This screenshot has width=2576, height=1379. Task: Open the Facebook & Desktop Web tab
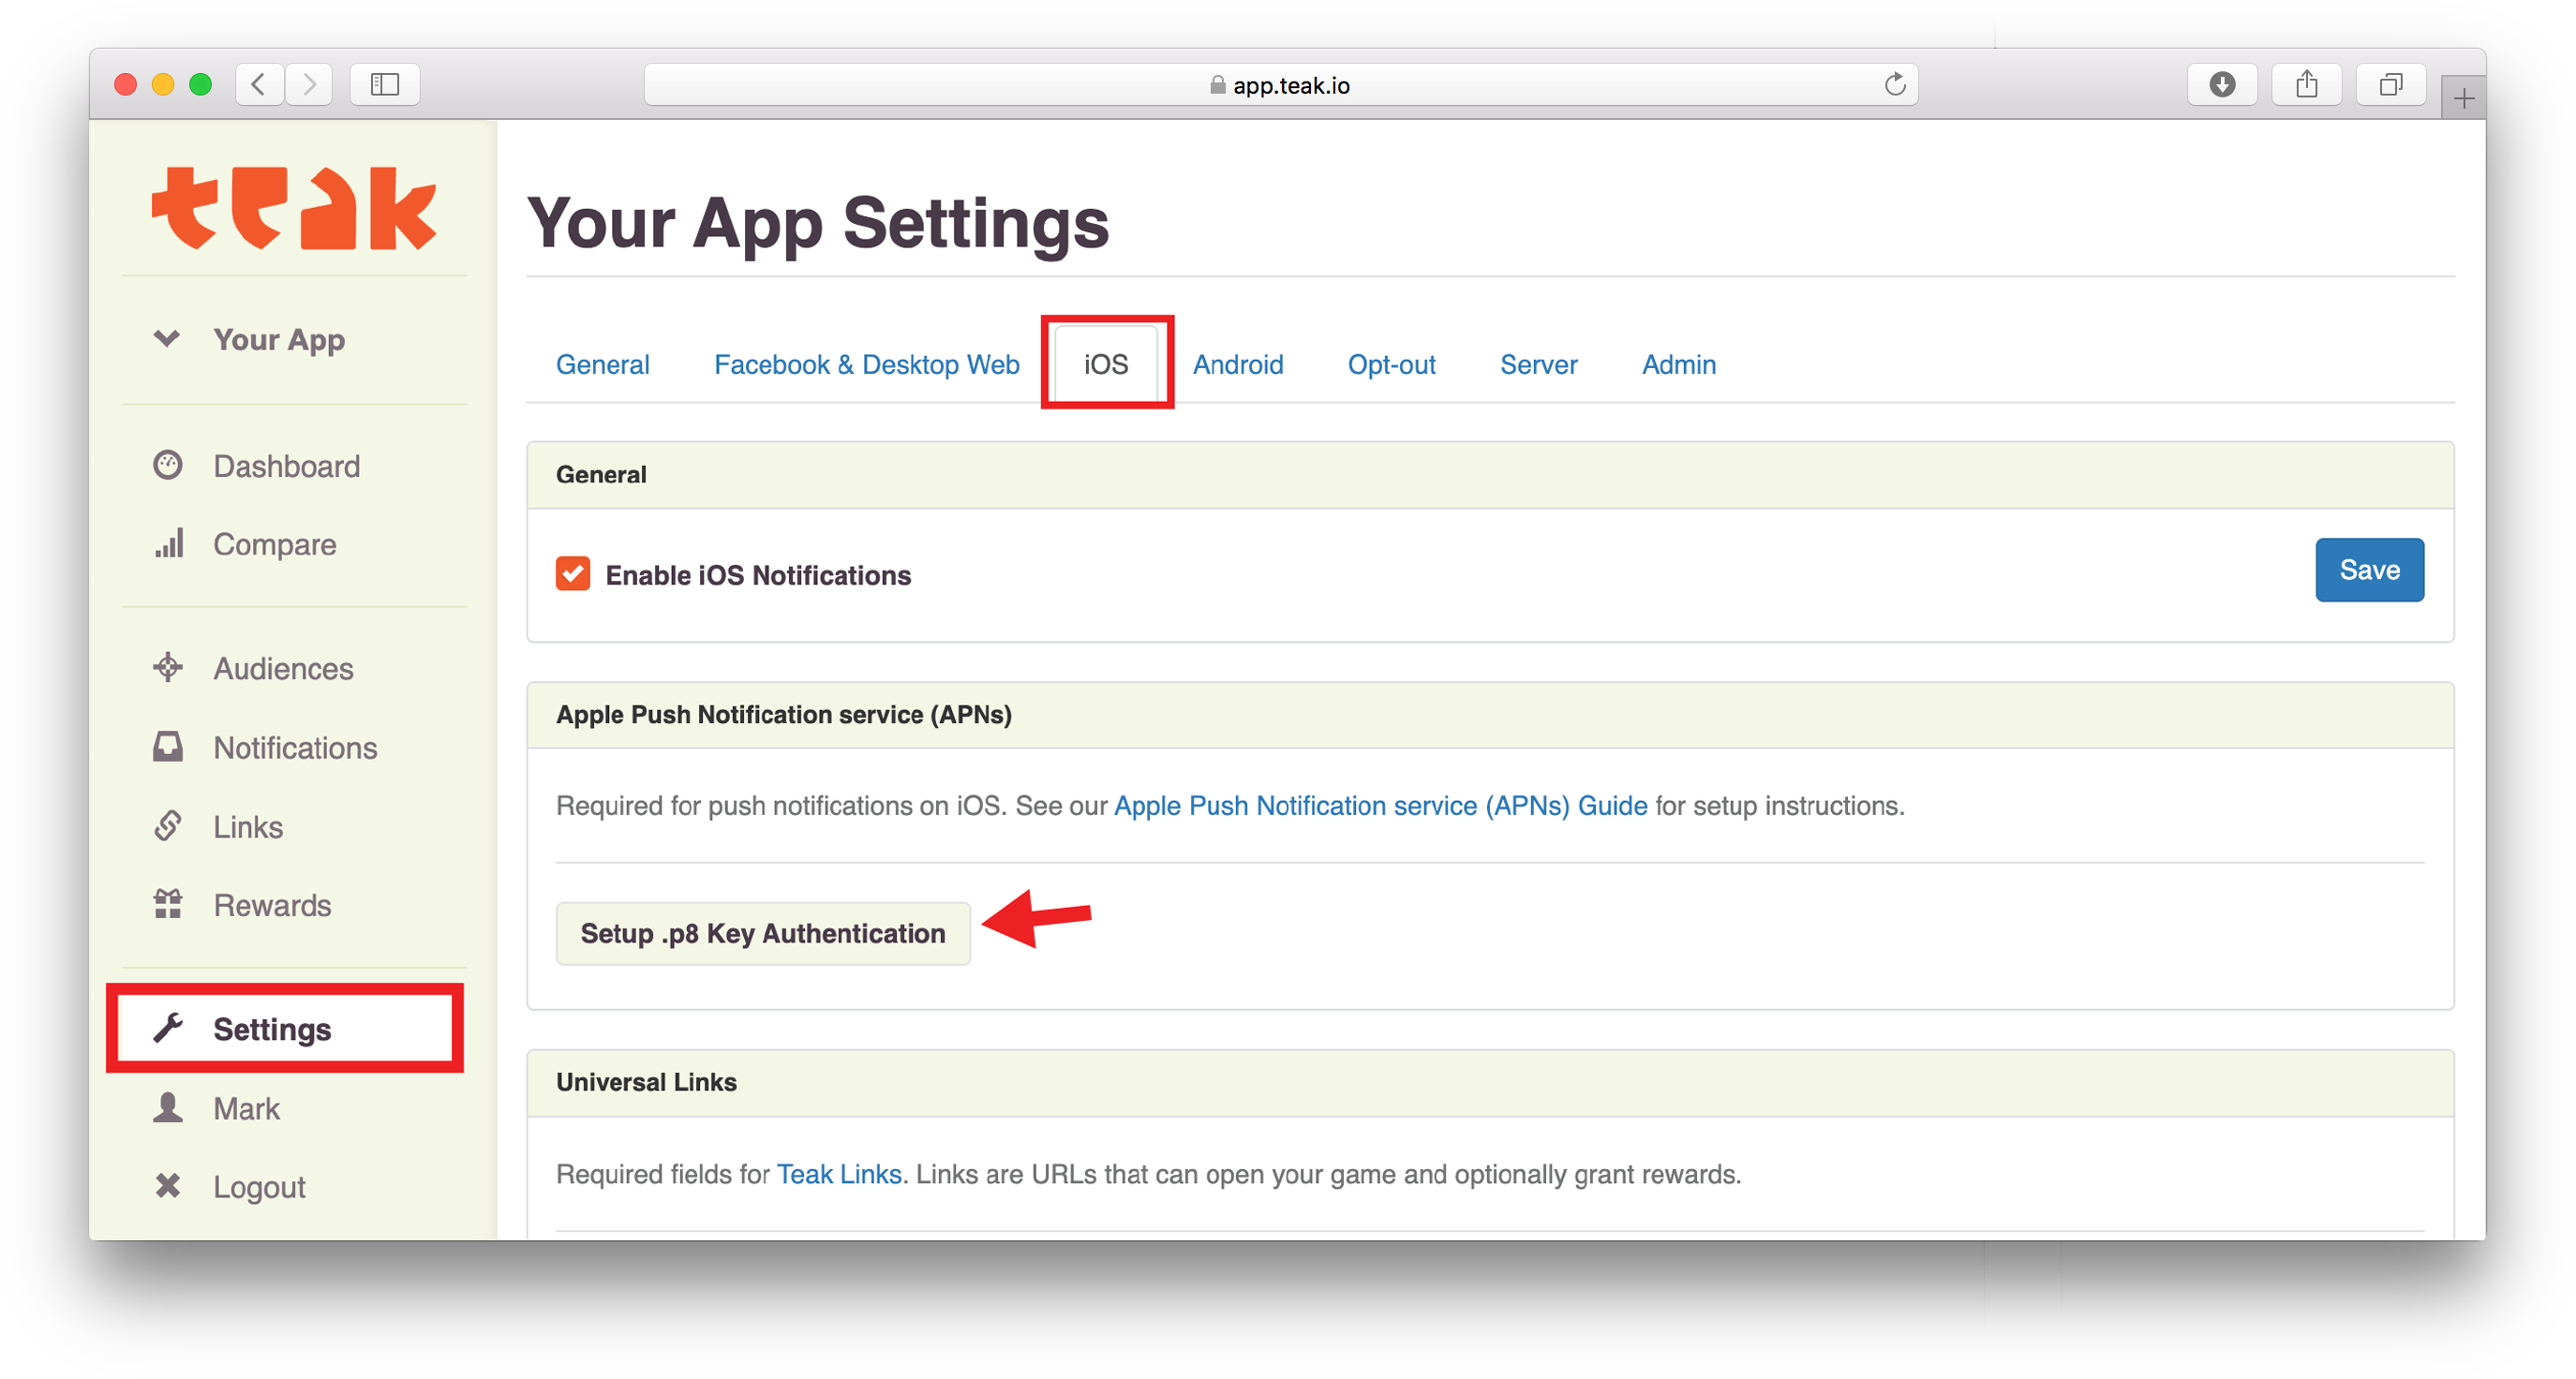(866, 364)
